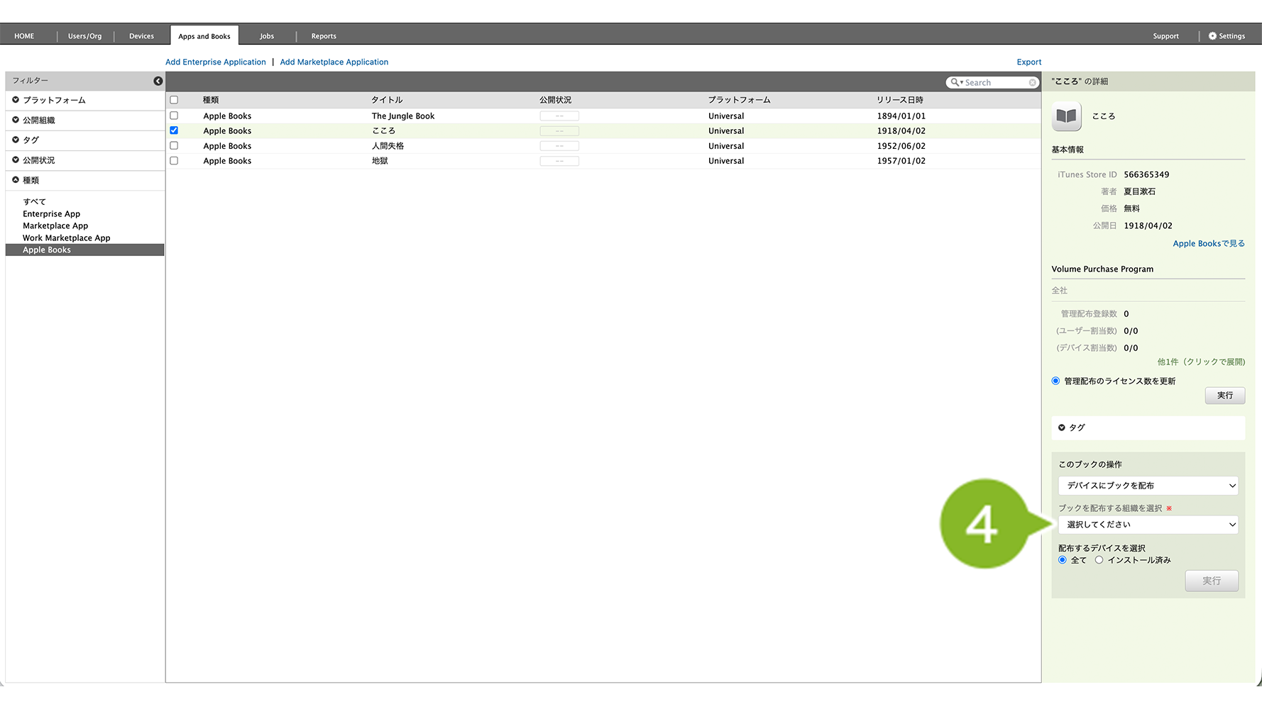1262x709 pixels.
Task: Open the デバイスにブックを配布 dropdown
Action: tap(1148, 486)
